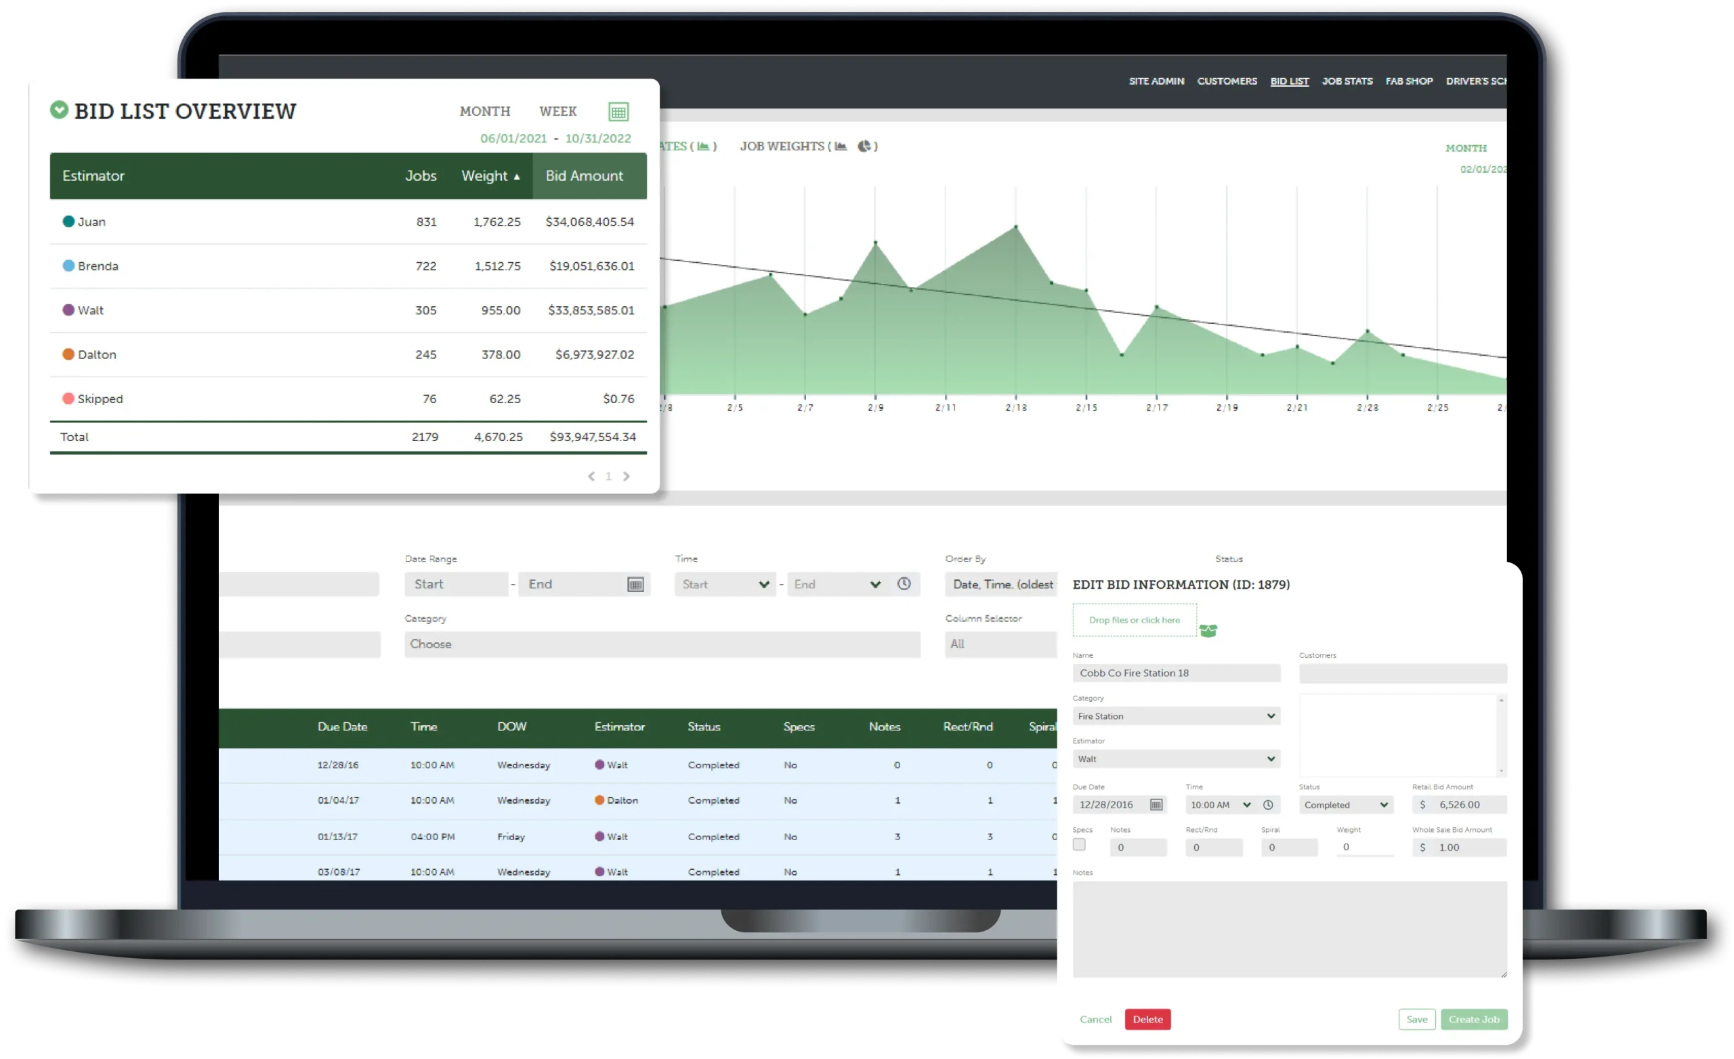The width and height of the screenshot is (1734, 1059).
Task: Open the calendar icon in overview header
Action: (x=618, y=111)
